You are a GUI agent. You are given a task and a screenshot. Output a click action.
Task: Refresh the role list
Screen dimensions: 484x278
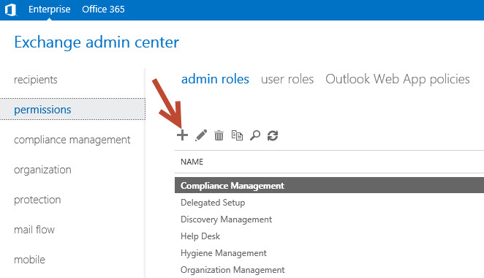click(273, 135)
